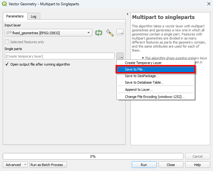Click the QGIS logo in title bar
The width and height of the screenshot is (213, 171).
click(x=4, y=4)
